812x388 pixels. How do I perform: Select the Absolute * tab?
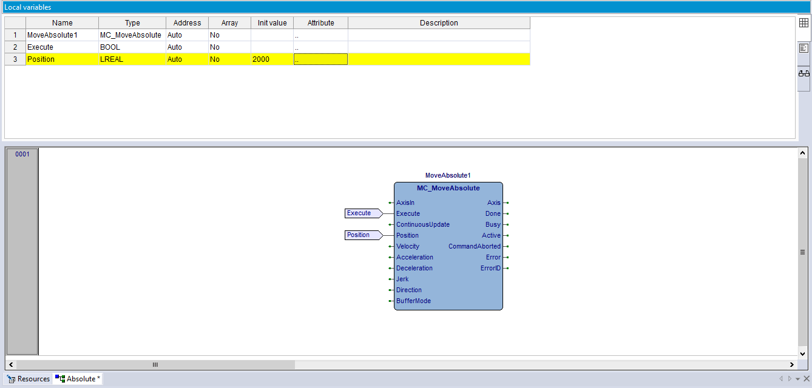point(78,379)
